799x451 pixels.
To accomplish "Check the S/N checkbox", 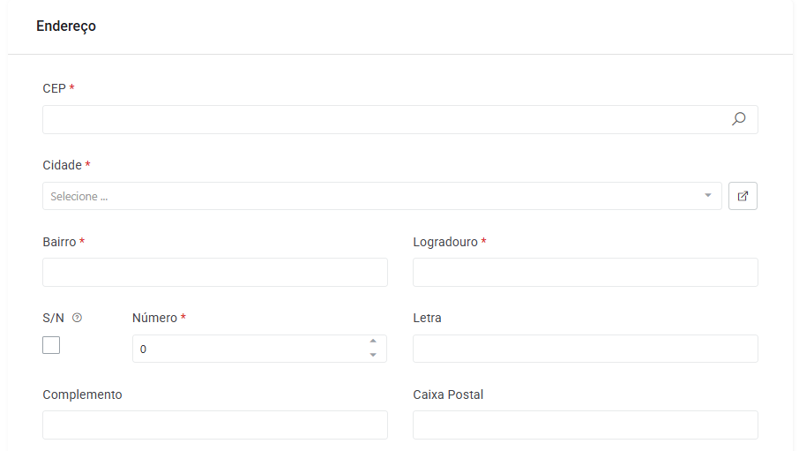I will (x=51, y=345).
